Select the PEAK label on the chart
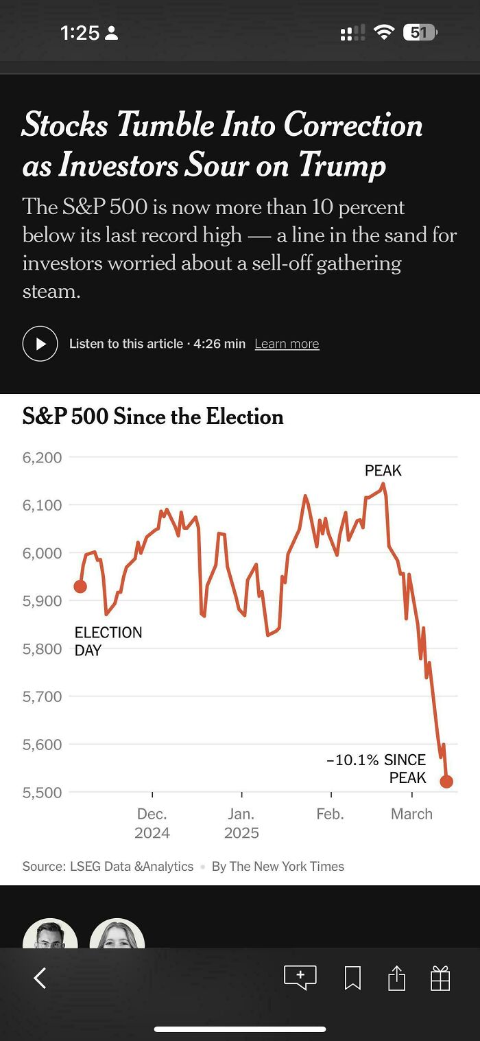The height and width of the screenshot is (1041, 480). click(x=383, y=471)
